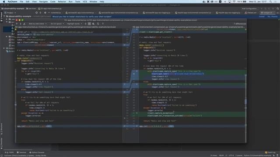Click the Favorites vertical tool window tab
Screen dimensions: 280x157
1,143
